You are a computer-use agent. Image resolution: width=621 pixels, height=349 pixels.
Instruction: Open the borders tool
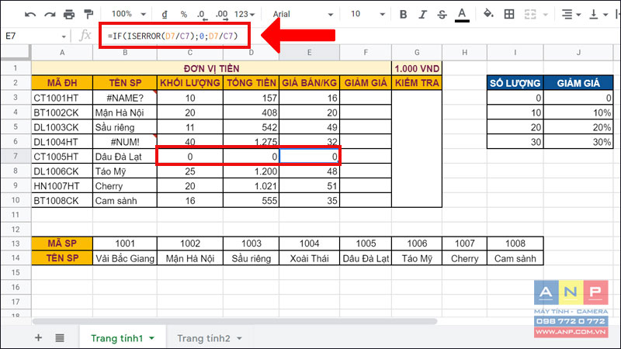pos(509,14)
